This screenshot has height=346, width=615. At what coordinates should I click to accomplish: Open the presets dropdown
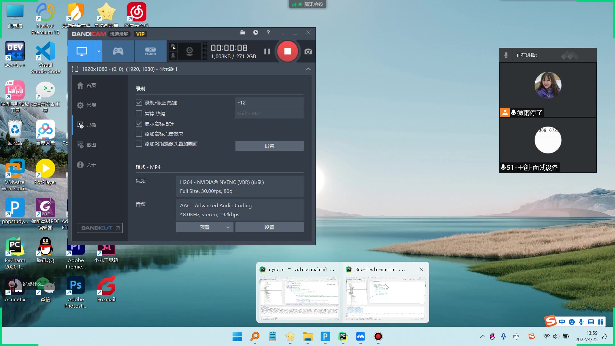pyautogui.click(x=204, y=227)
